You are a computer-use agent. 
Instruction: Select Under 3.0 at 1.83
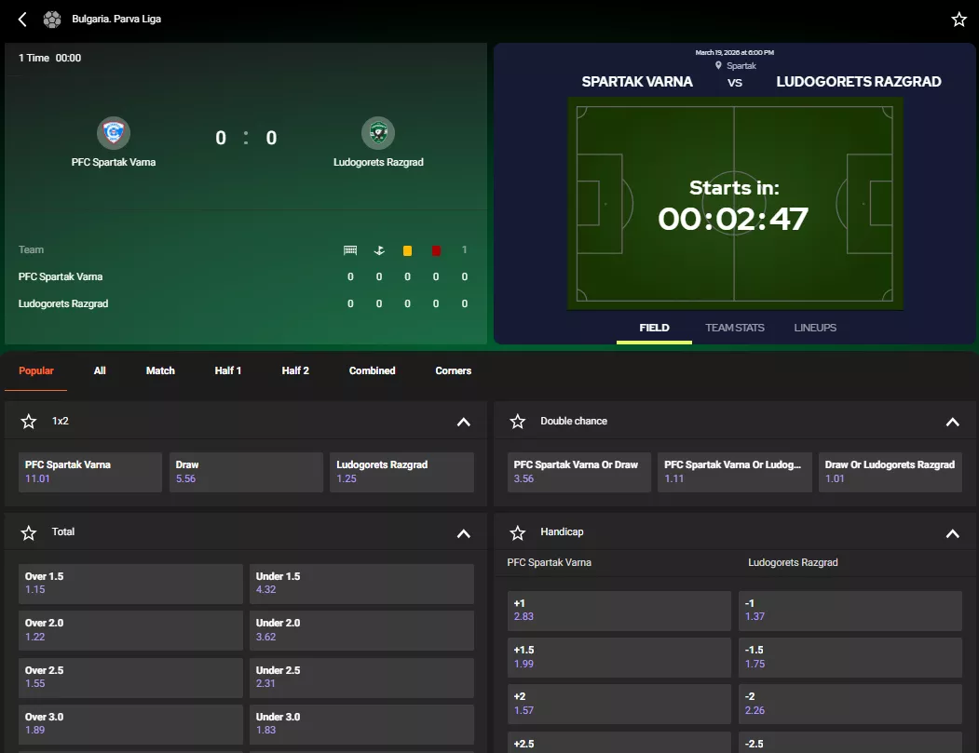(361, 724)
